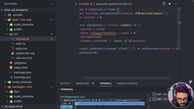This screenshot has width=194, height=109.
Task: Open Explorer more actions ellipsis
Action: [x=51, y=4]
